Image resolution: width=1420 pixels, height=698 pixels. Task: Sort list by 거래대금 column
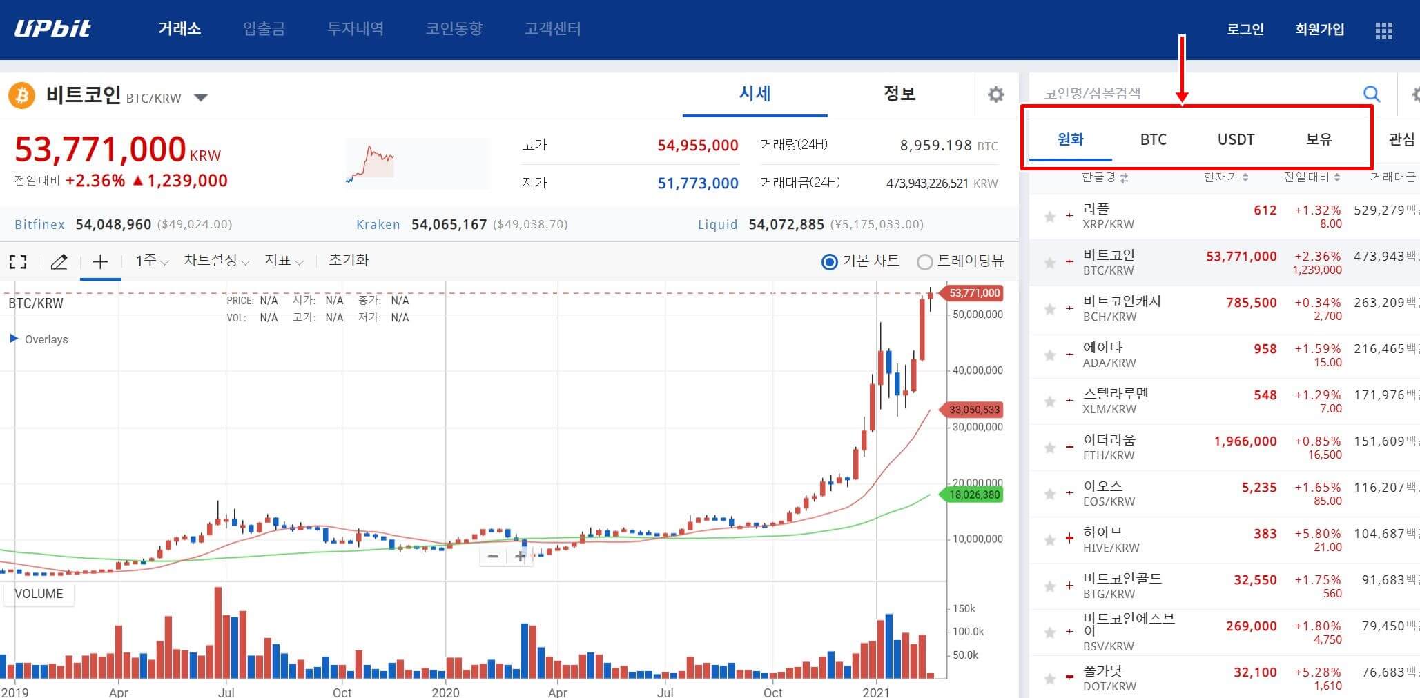[1393, 177]
